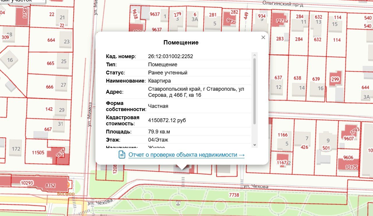
Task: Select parcel 142 on the map
Action: tap(49, 109)
